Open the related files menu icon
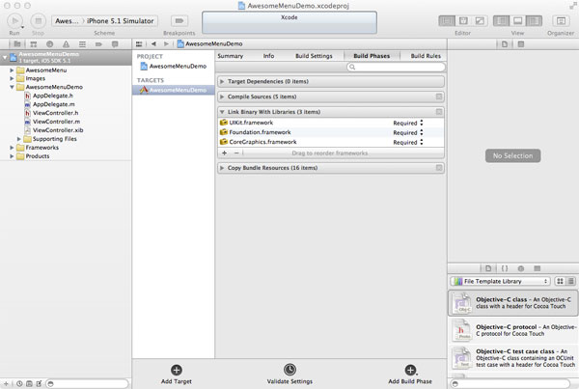The height and width of the screenshot is (389, 579). (139, 44)
